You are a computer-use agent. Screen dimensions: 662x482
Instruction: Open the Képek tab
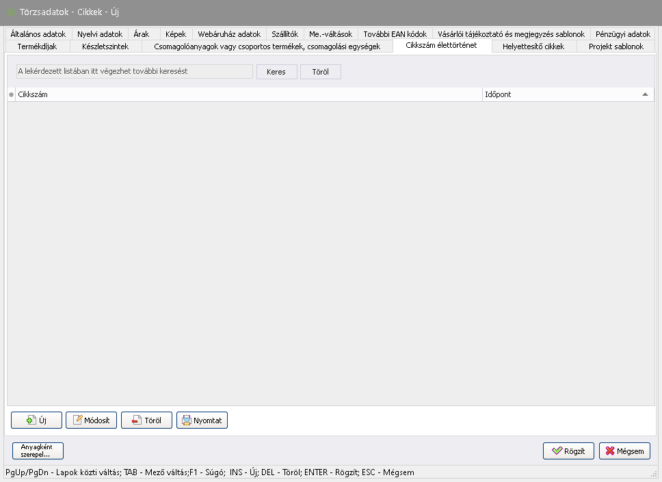176,34
